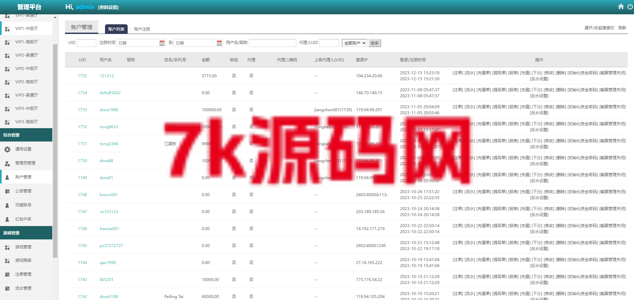Image resolution: width=634 pixels, height=300 pixels.
Task: Click the VIP3-普通厅 sidebar icon
Action: [7, 96]
